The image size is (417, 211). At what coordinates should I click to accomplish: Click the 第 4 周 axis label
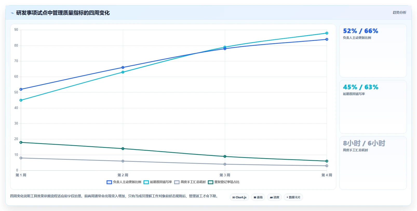tap(327, 175)
